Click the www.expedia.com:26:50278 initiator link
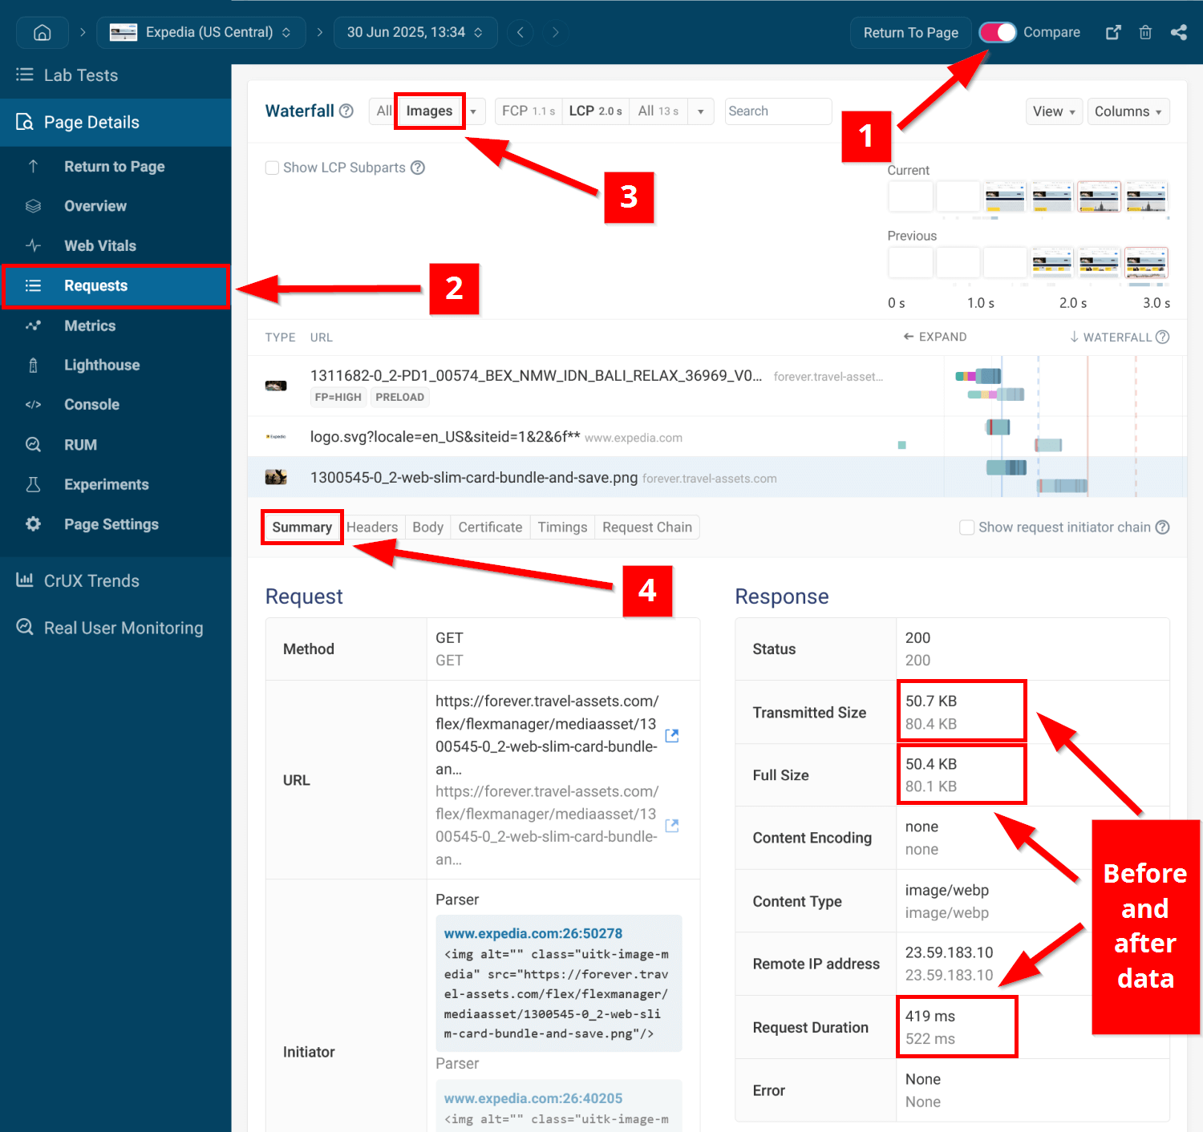The height and width of the screenshot is (1132, 1203). pos(533,933)
